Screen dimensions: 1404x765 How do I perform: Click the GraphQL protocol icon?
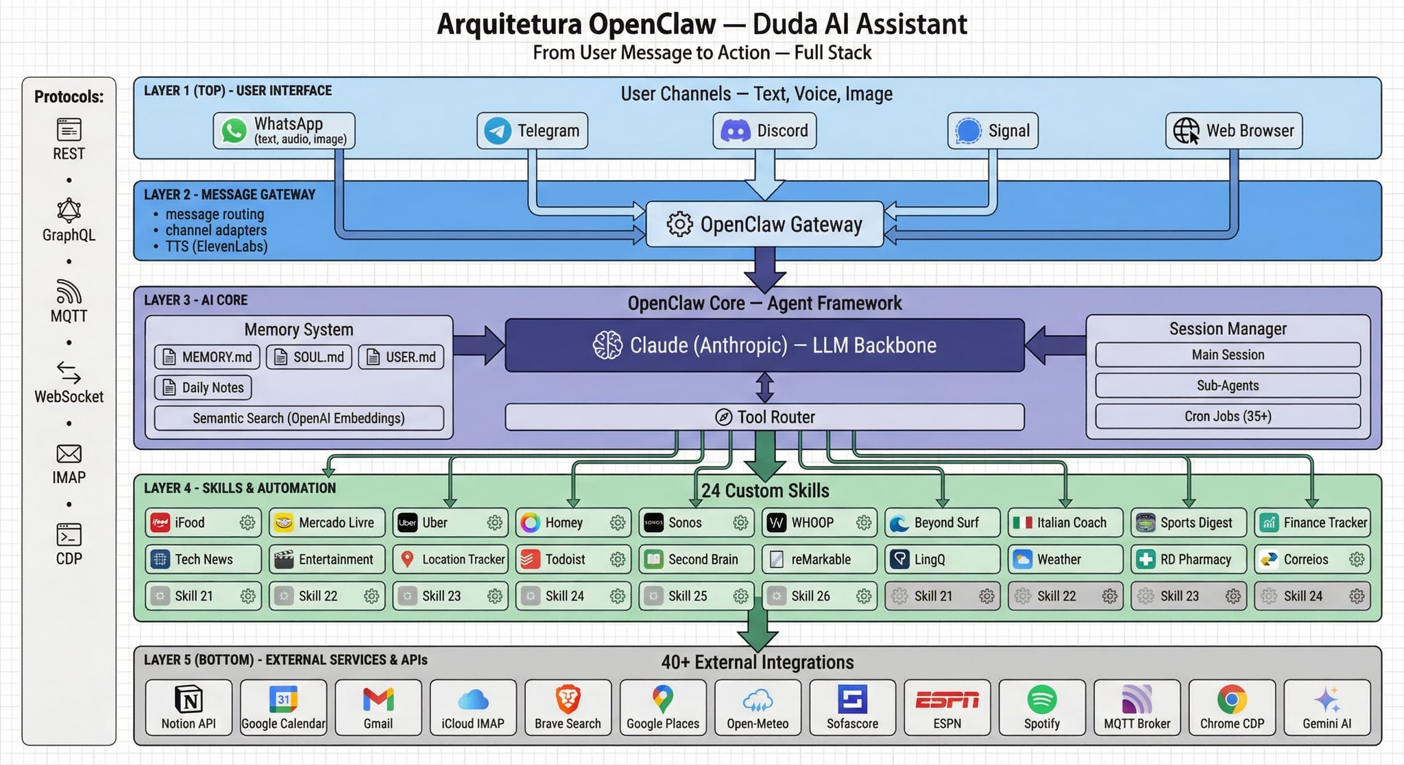(69, 210)
